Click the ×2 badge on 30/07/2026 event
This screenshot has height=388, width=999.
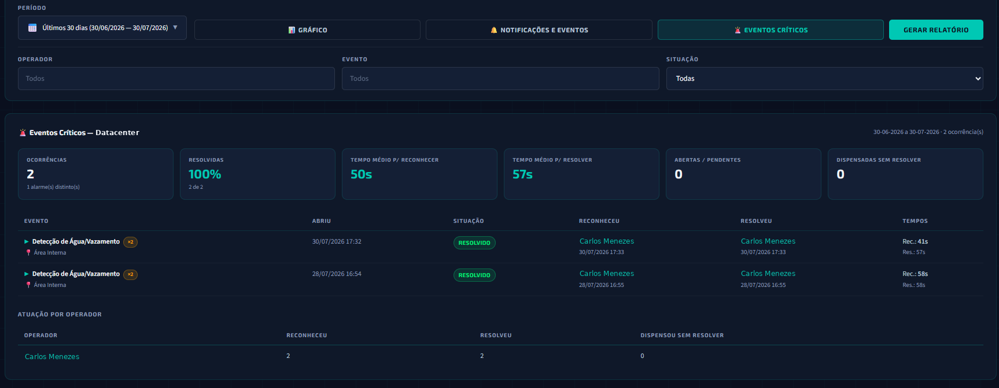pos(130,242)
